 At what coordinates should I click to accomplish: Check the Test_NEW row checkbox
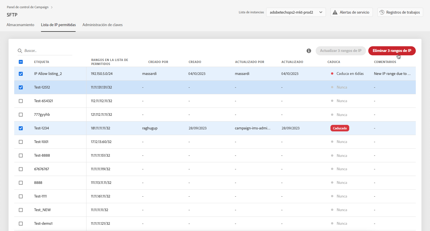(21, 210)
